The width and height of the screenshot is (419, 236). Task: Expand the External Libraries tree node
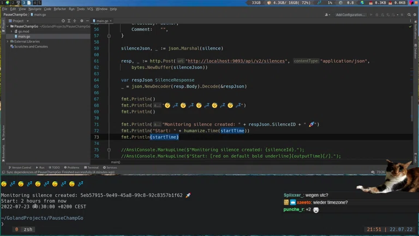click(8, 42)
